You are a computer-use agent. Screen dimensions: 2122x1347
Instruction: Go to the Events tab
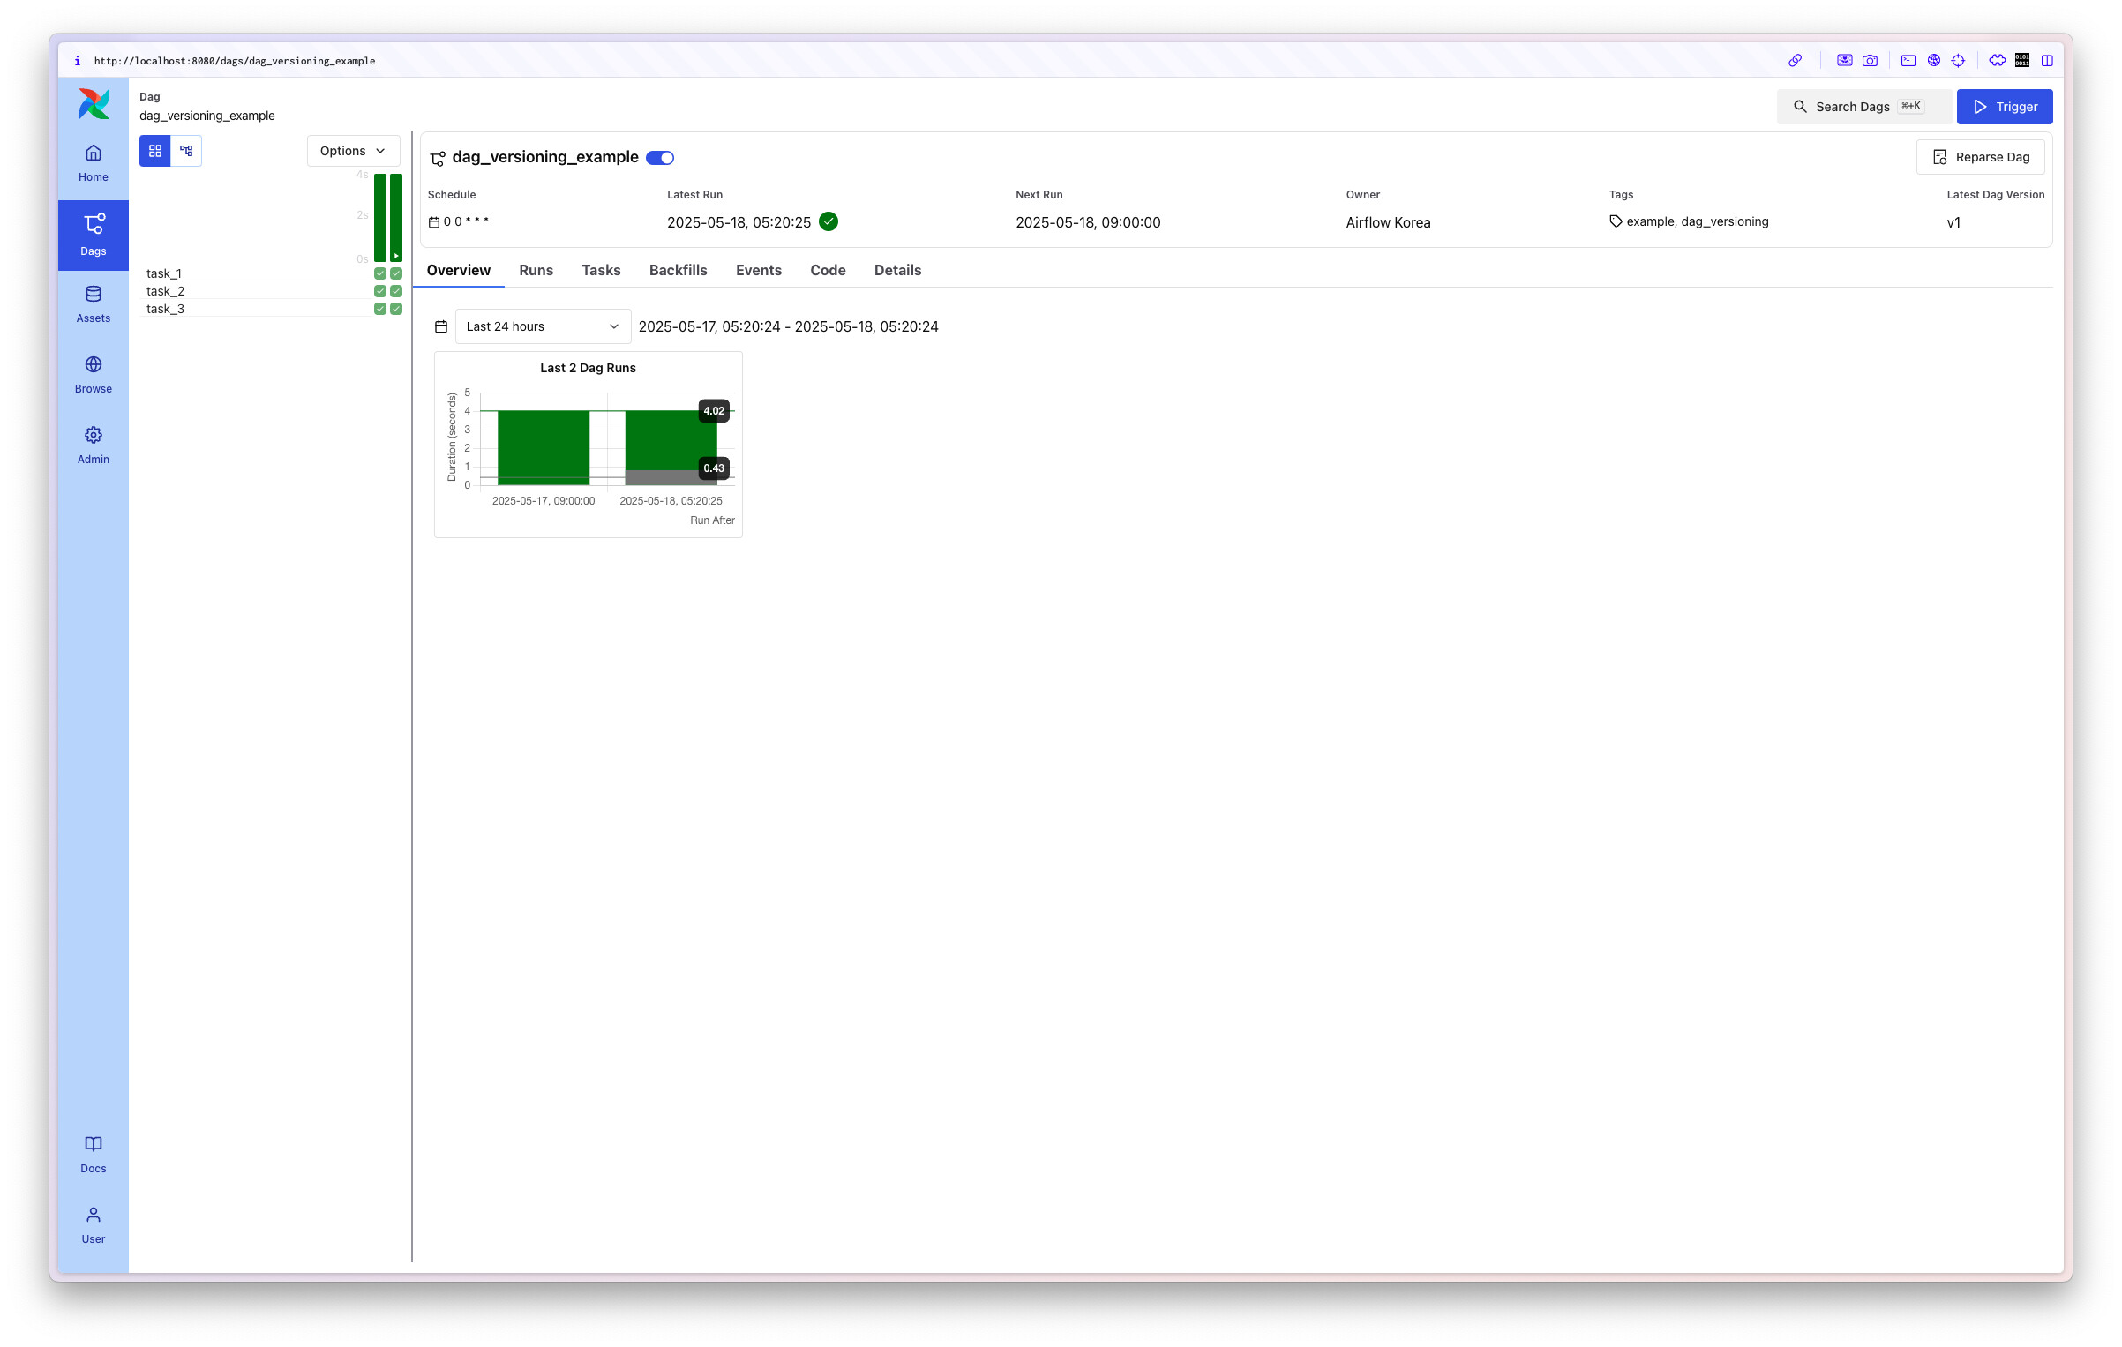(x=759, y=270)
